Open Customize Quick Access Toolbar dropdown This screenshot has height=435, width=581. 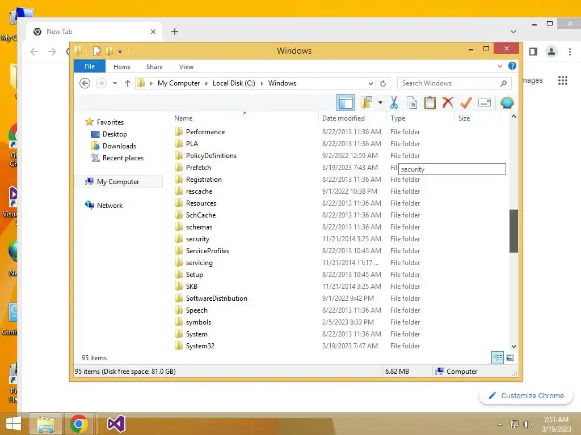pyautogui.click(x=120, y=52)
